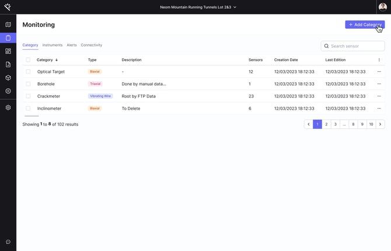The height and width of the screenshot is (251, 391).
Task: Check the Optical Target row checkbox
Action: 28,72
